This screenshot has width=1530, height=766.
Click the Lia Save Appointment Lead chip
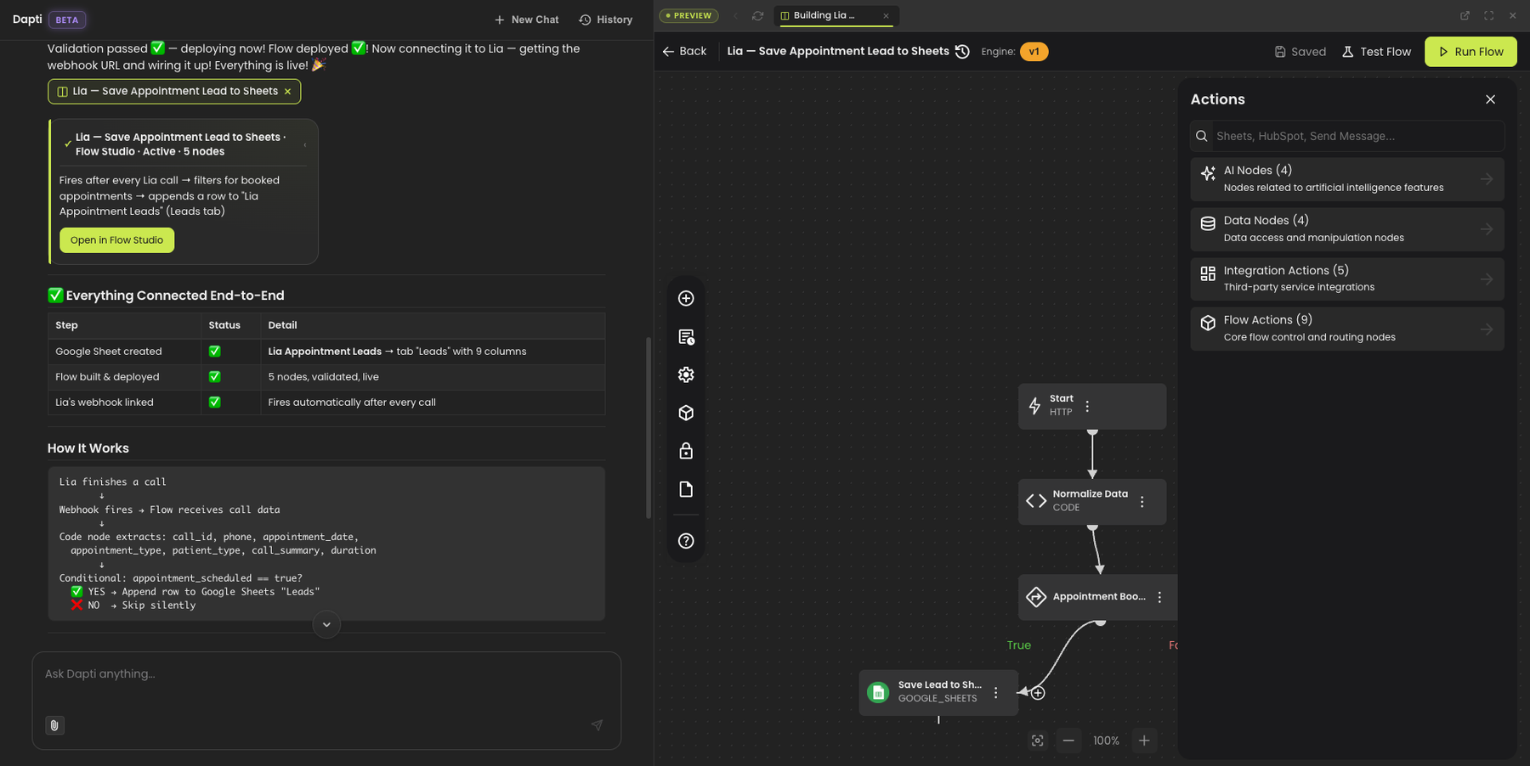coord(174,92)
